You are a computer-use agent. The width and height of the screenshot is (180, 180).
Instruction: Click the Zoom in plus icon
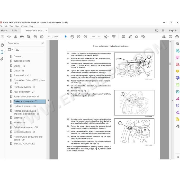85,37
